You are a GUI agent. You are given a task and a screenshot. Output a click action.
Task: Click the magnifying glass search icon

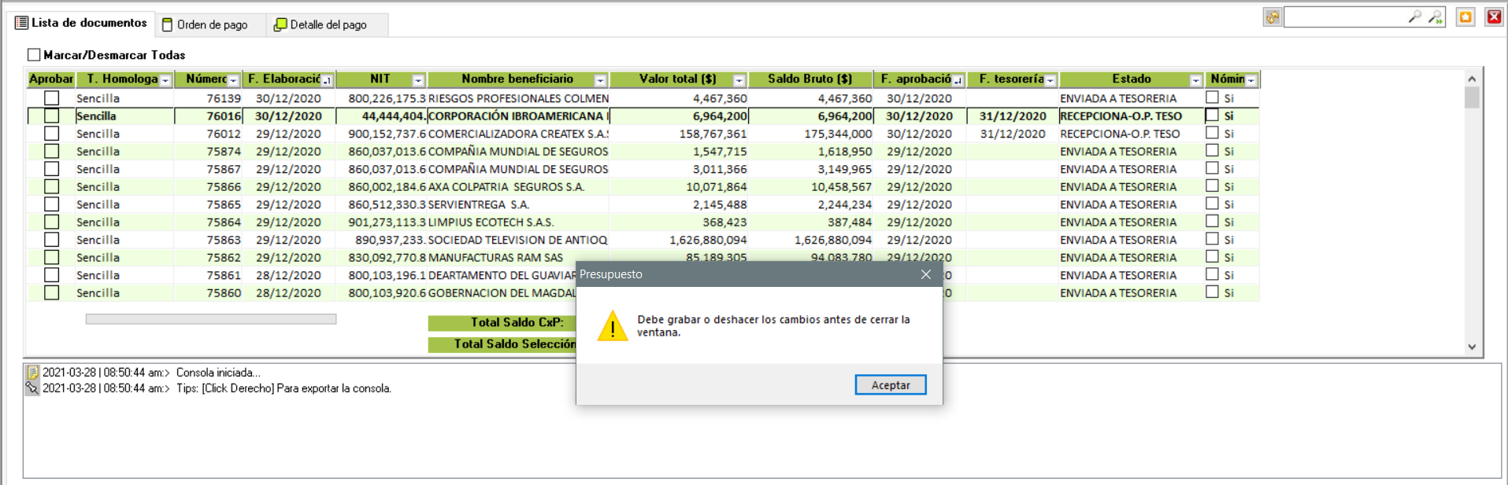pyautogui.click(x=1414, y=17)
